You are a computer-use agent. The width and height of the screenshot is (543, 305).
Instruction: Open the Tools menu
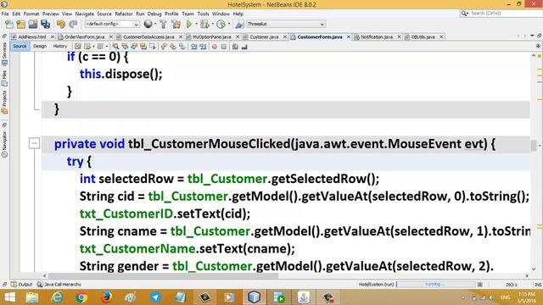click(x=203, y=14)
